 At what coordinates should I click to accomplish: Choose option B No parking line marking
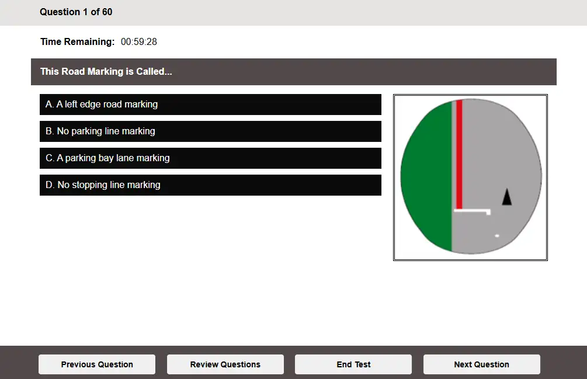click(210, 131)
